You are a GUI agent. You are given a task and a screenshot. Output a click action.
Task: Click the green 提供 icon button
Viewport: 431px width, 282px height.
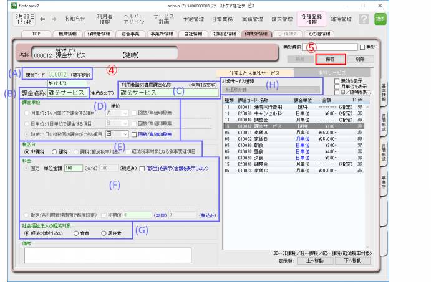380,19
